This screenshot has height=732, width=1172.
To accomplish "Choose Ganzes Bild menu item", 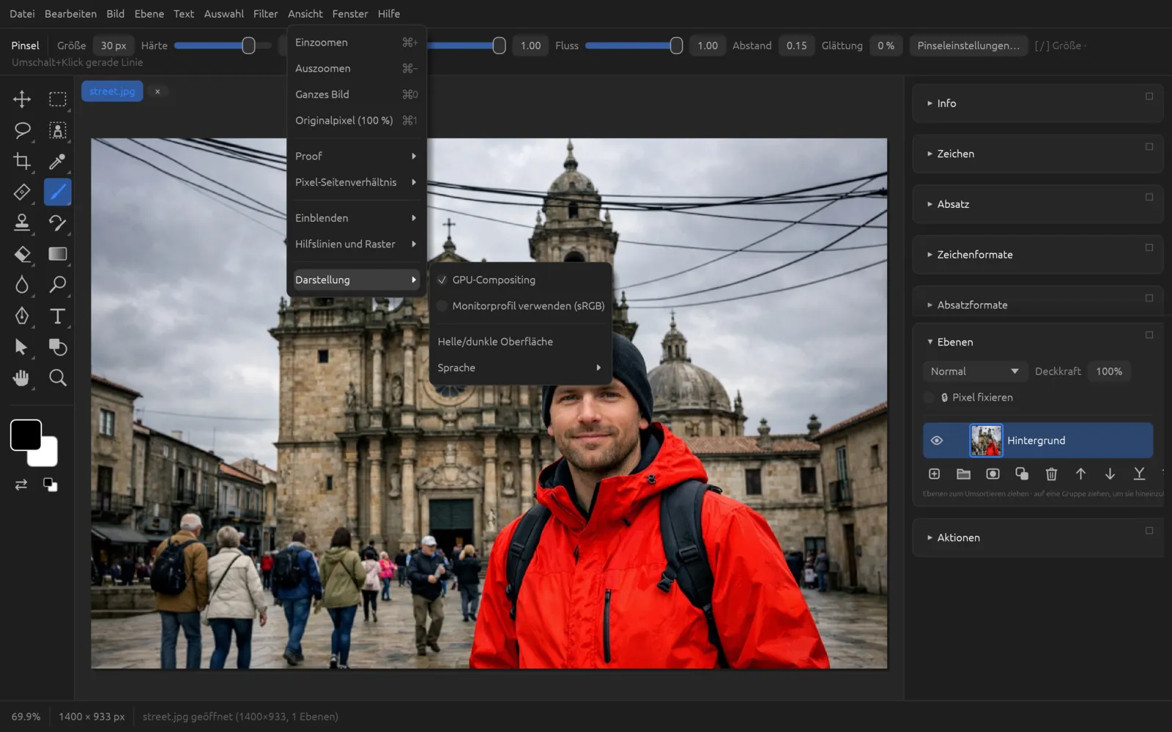I will (x=356, y=94).
